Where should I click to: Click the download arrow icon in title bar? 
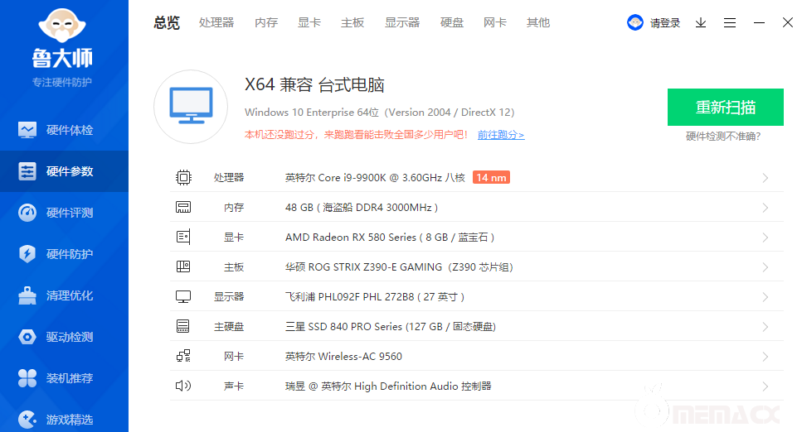701,23
